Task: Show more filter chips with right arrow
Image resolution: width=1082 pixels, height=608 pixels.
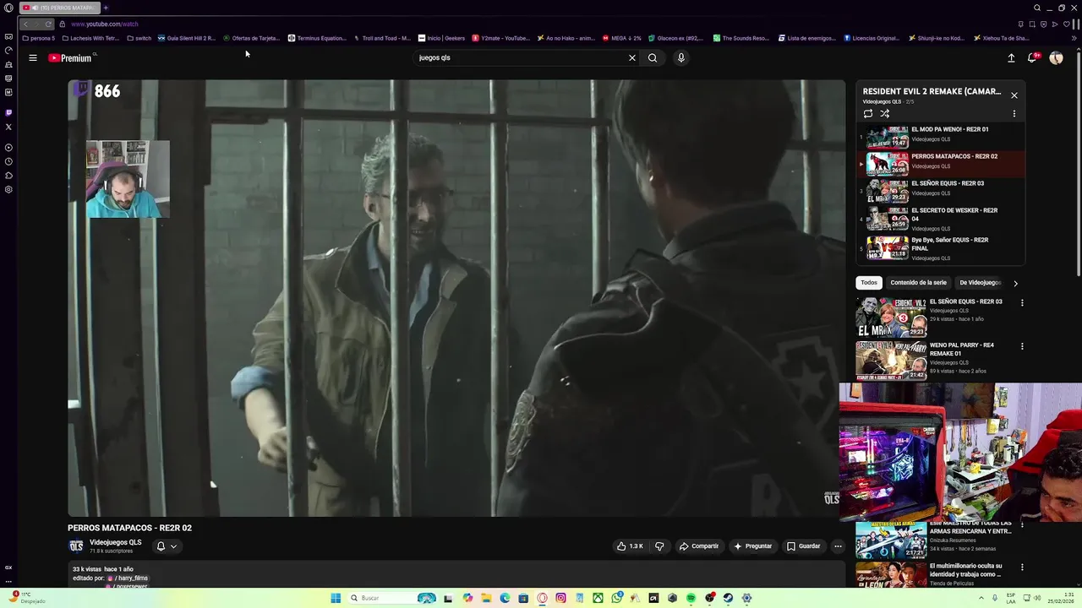Action: tap(1015, 283)
